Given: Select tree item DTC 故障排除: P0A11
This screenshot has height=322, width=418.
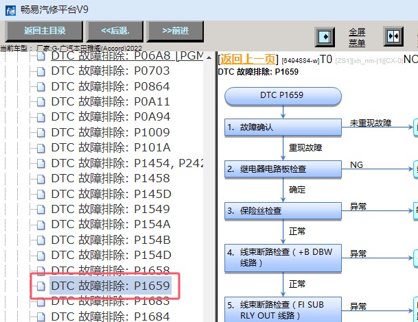Looking at the screenshot, I should (x=111, y=101).
